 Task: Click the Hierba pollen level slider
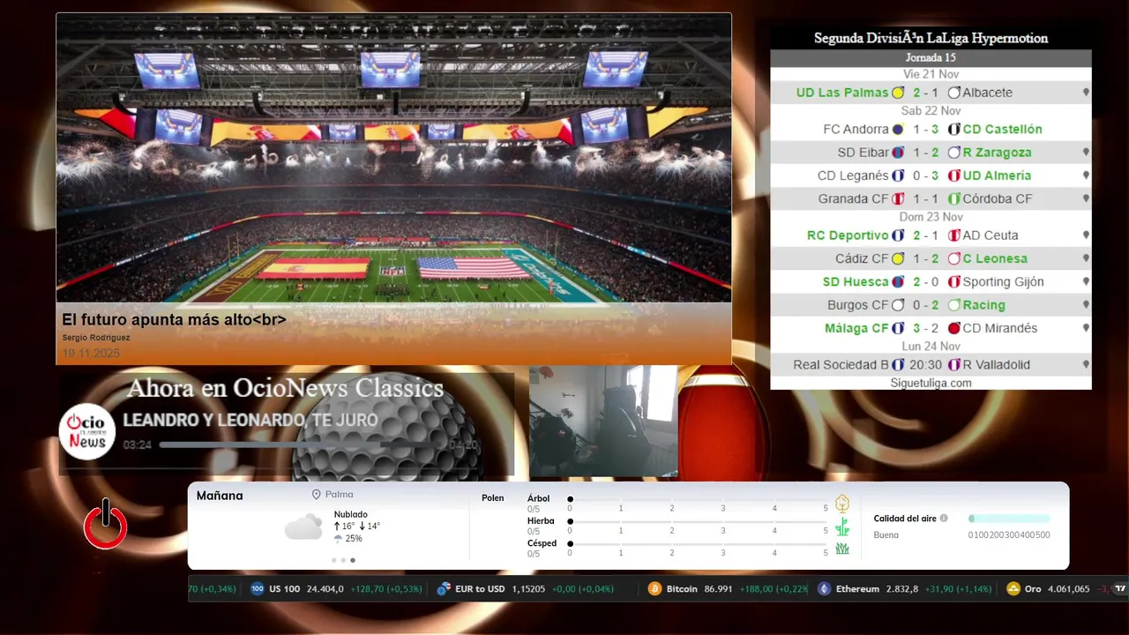(x=698, y=521)
